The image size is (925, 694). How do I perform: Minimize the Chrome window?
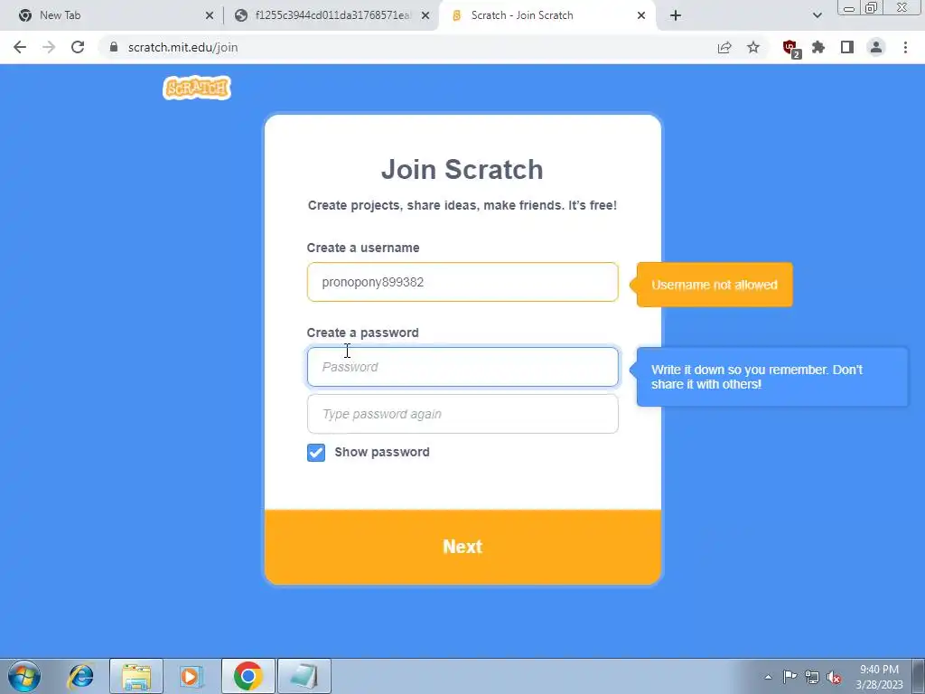pos(849,8)
